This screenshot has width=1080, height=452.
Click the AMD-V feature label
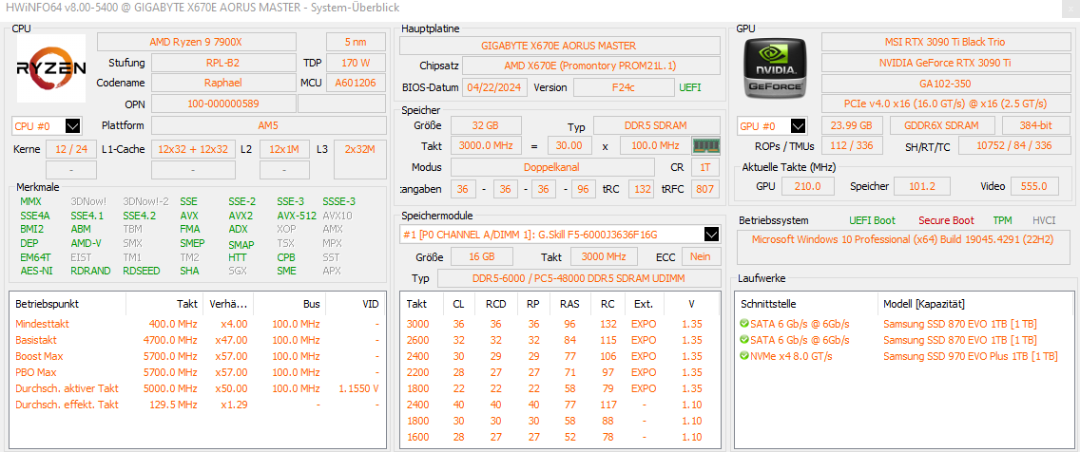(87, 243)
